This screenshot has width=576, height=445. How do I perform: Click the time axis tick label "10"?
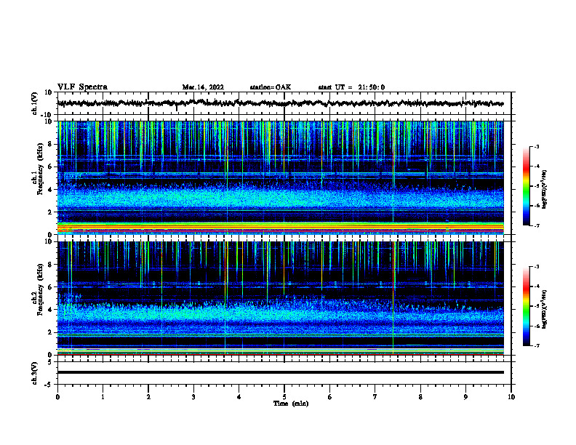point(511,397)
